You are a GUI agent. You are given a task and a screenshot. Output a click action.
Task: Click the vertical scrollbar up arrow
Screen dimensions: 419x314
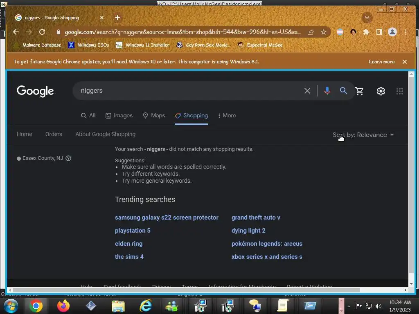coord(412,74)
